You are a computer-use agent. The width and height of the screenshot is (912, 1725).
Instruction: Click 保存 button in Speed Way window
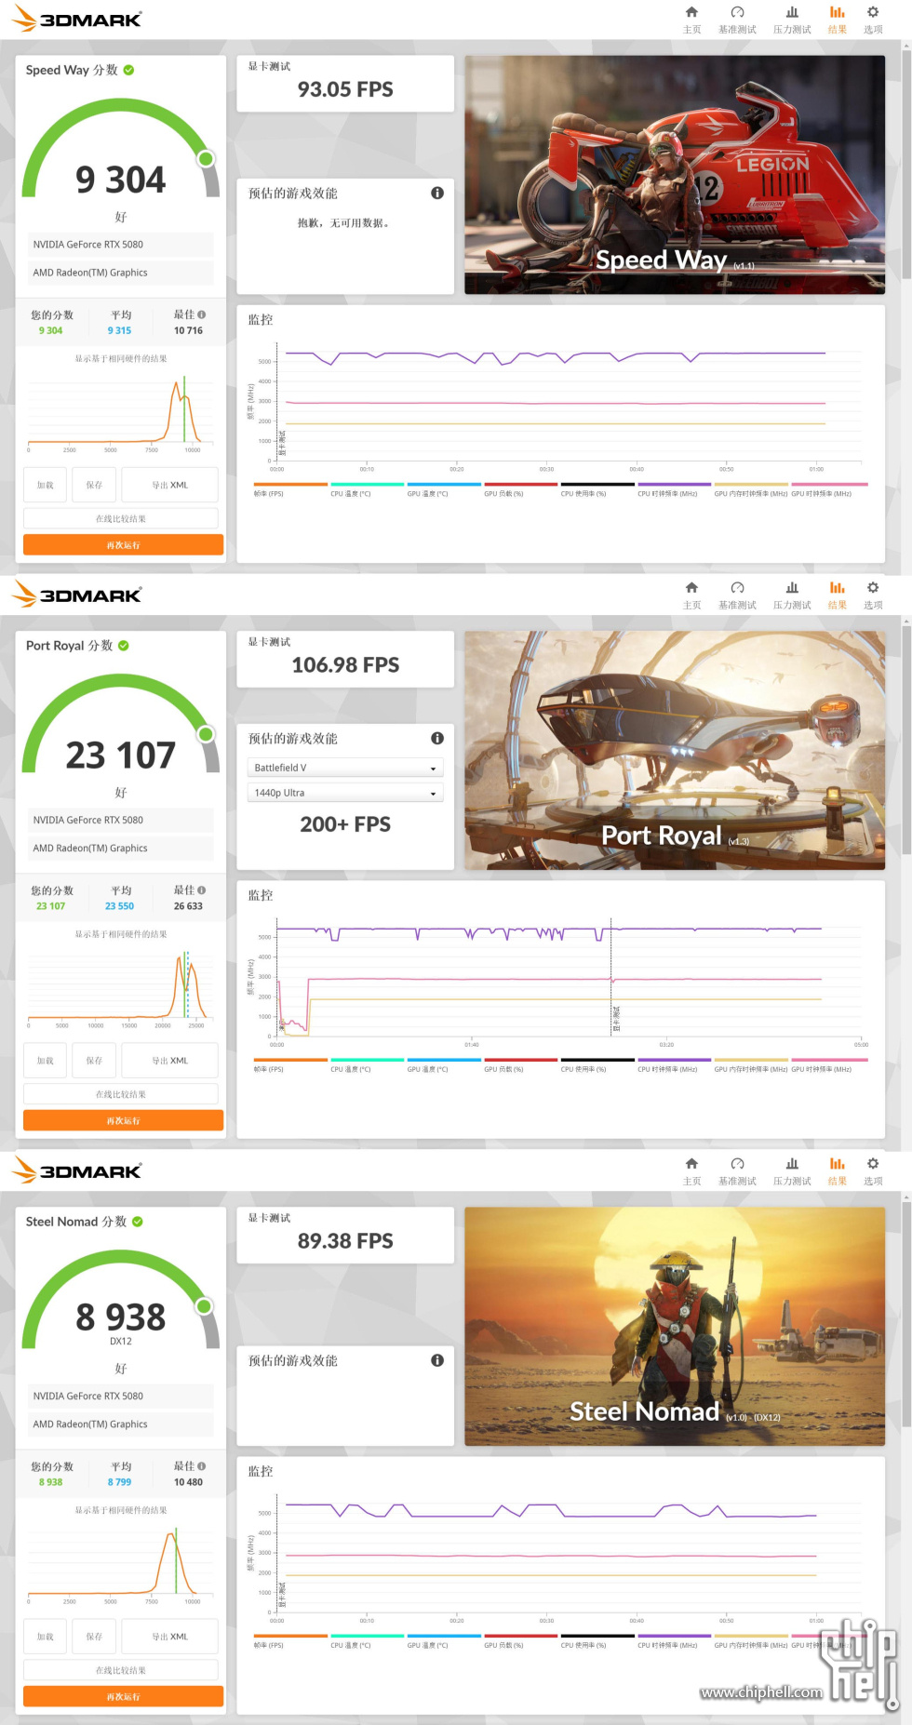point(94,485)
